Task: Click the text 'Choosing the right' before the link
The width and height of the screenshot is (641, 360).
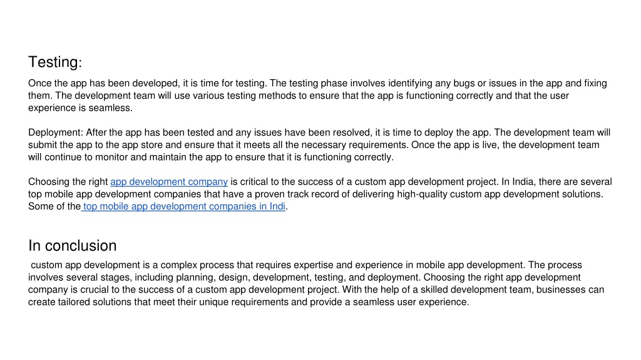Action: pos(68,182)
